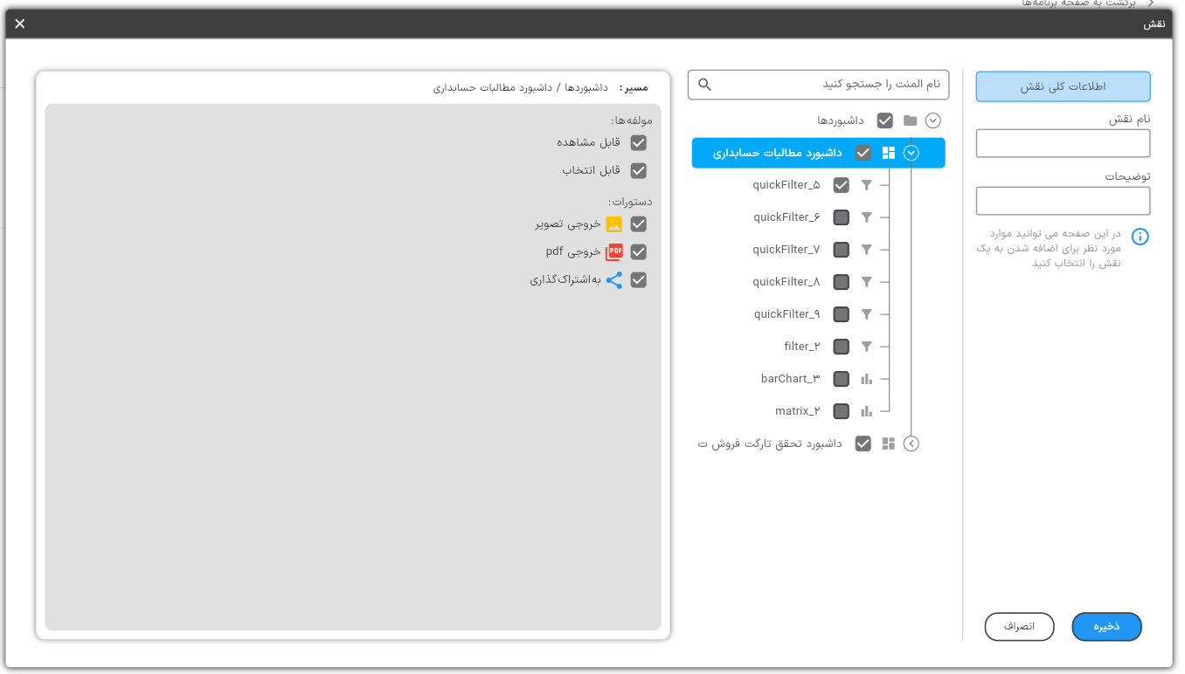Check the quickFilter_۶ checkbox
Screen dimensions: 1185x674
tap(842, 217)
